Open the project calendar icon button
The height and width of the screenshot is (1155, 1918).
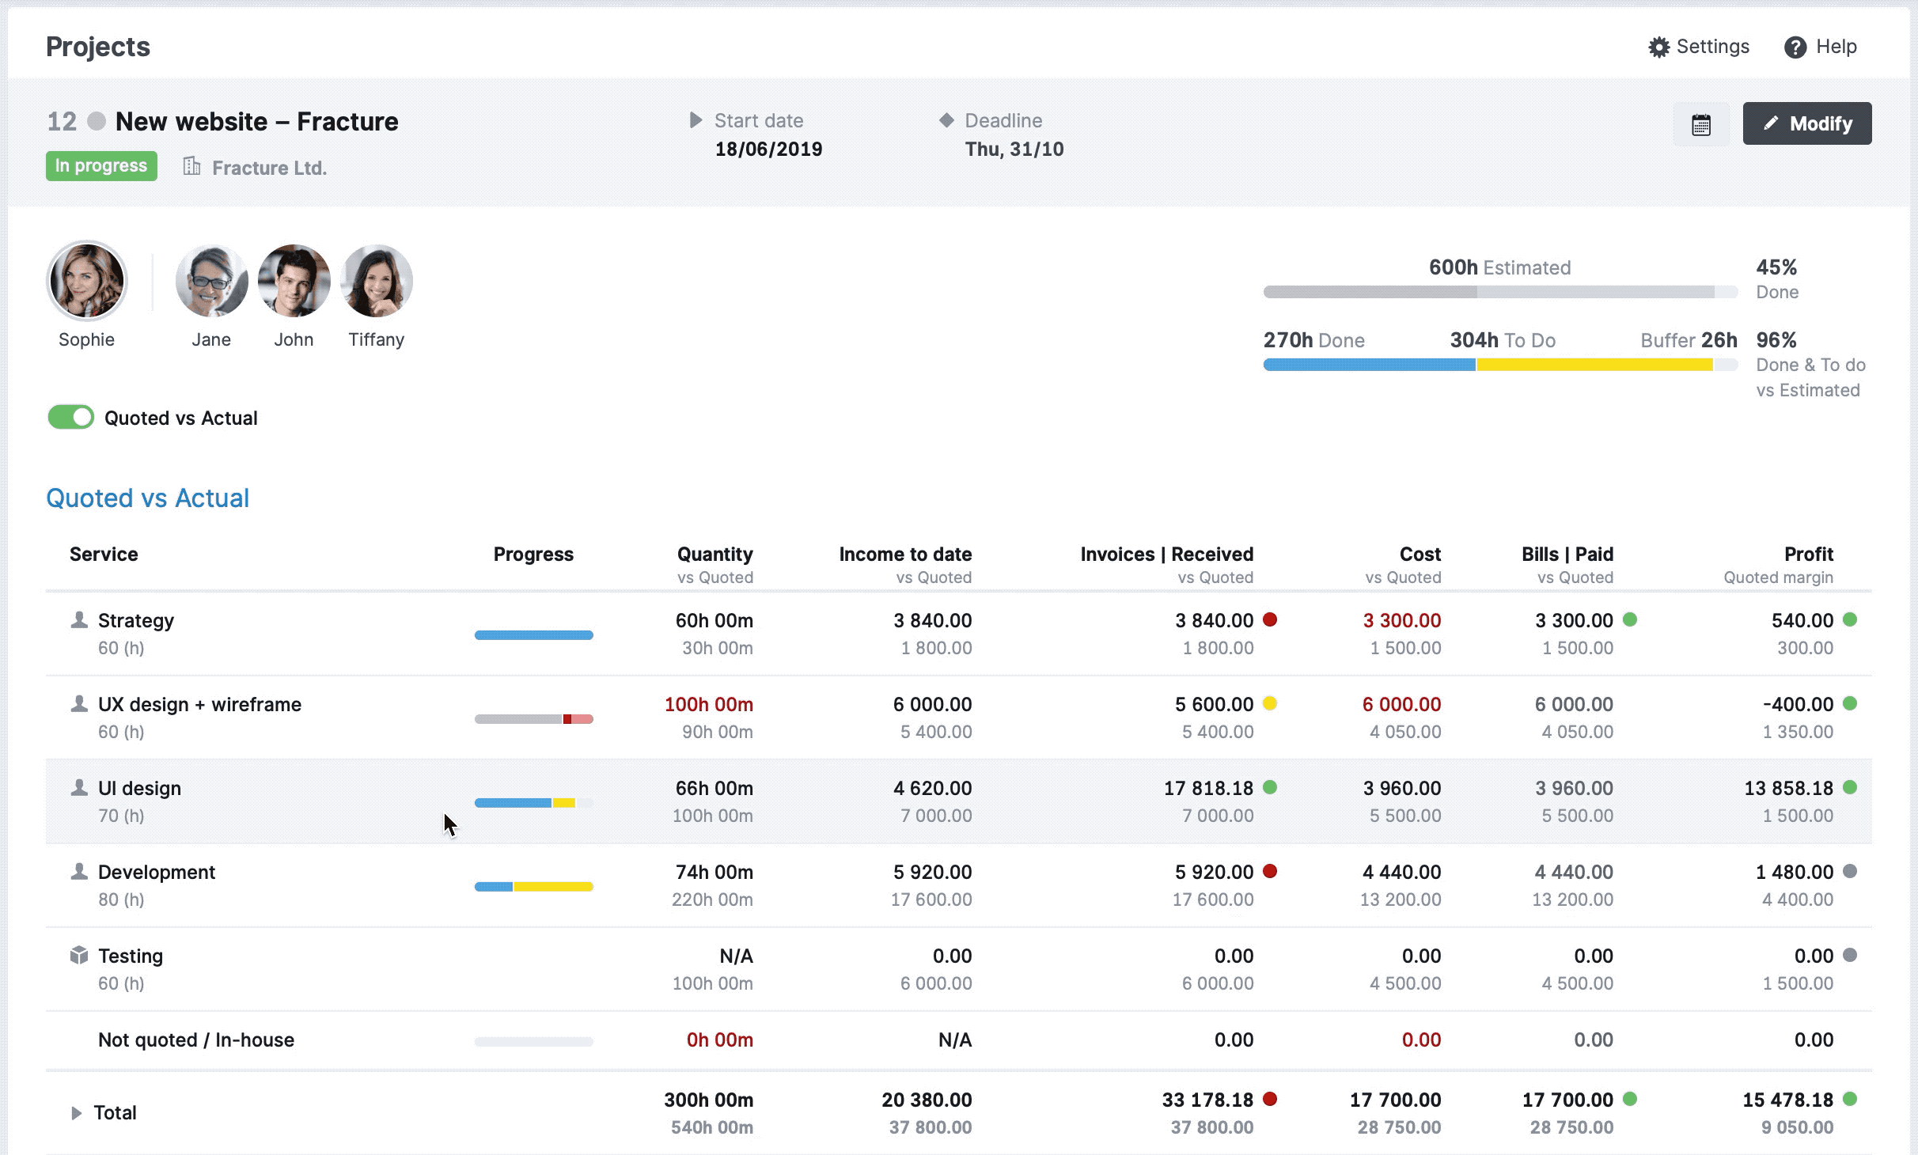(x=1701, y=124)
